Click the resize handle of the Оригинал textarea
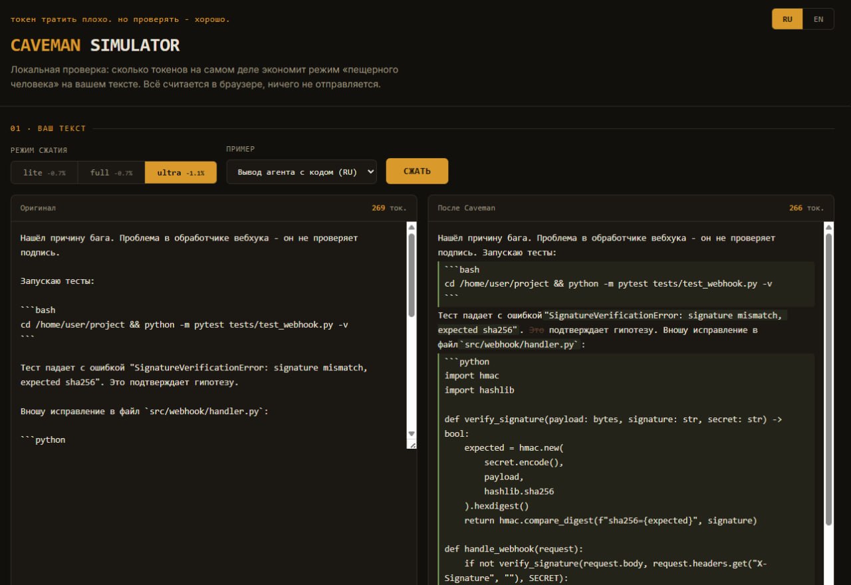The width and height of the screenshot is (851, 585). (x=412, y=444)
